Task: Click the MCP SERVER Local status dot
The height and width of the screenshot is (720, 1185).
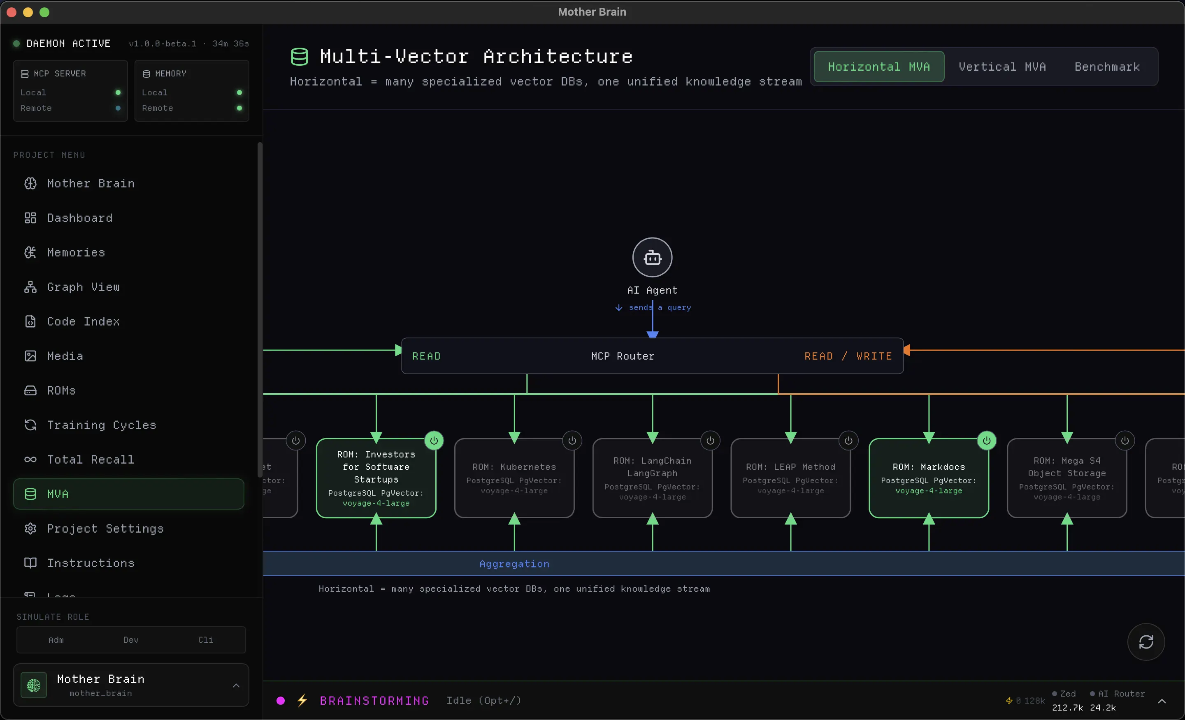Action: 118,92
